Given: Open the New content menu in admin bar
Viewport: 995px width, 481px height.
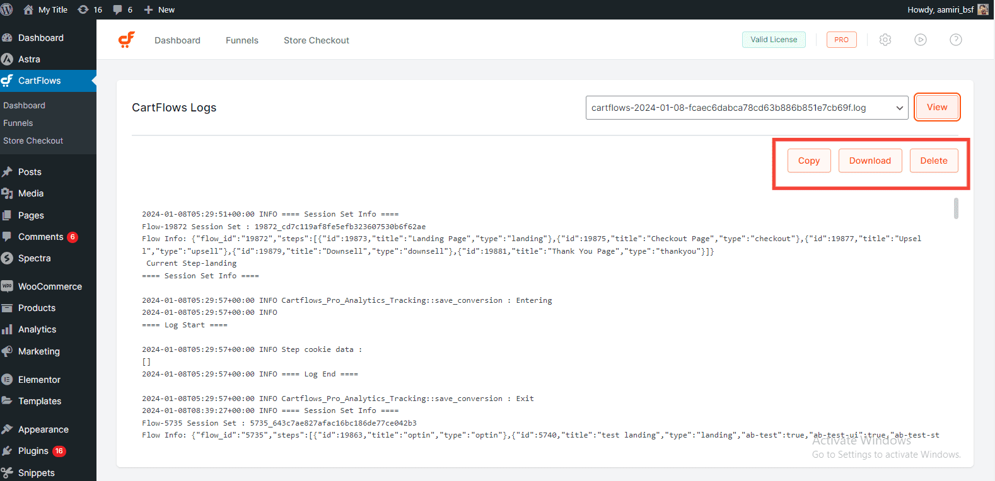Looking at the screenshot, I should point(159,9).
